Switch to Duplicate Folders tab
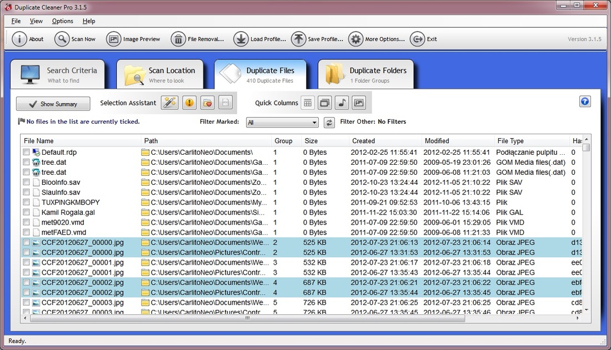This screenshot has height=350, width=611. tap(366, 74)
